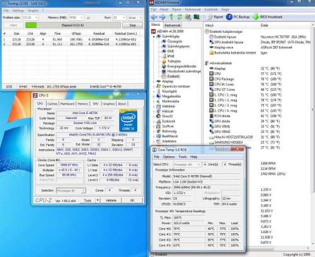
Task: Click the Core Temp title bar icon
Action: click(154, 150)
